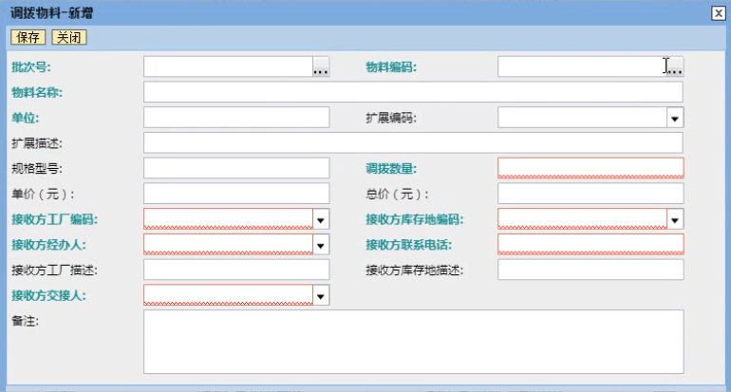731x392 pixels.
Task: Click the 单位 input field
Action: [236, 118]
